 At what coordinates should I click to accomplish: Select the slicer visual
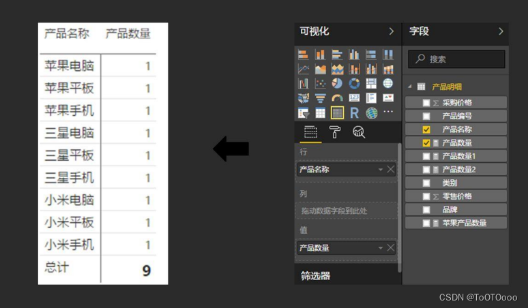[x=303, y=113]
